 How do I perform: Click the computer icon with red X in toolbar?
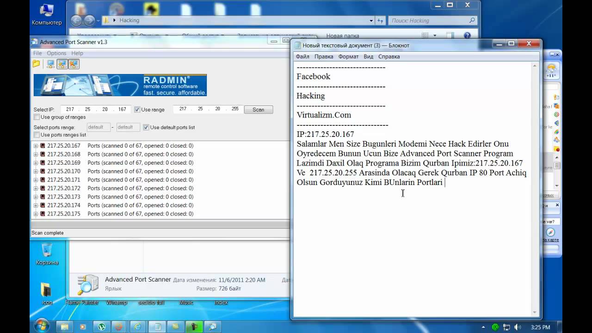(74, 64)
